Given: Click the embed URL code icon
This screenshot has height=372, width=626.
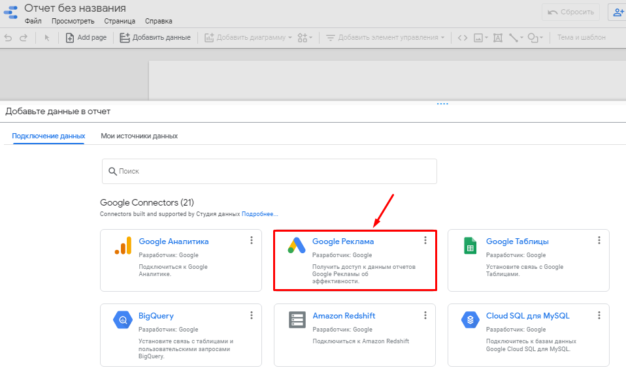Looking at the screenshot, I should [x=463, y=37].
